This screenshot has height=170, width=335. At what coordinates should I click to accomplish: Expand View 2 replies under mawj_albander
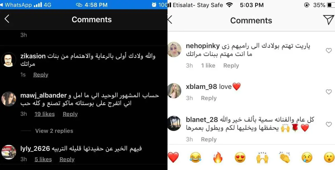[54, 131]
